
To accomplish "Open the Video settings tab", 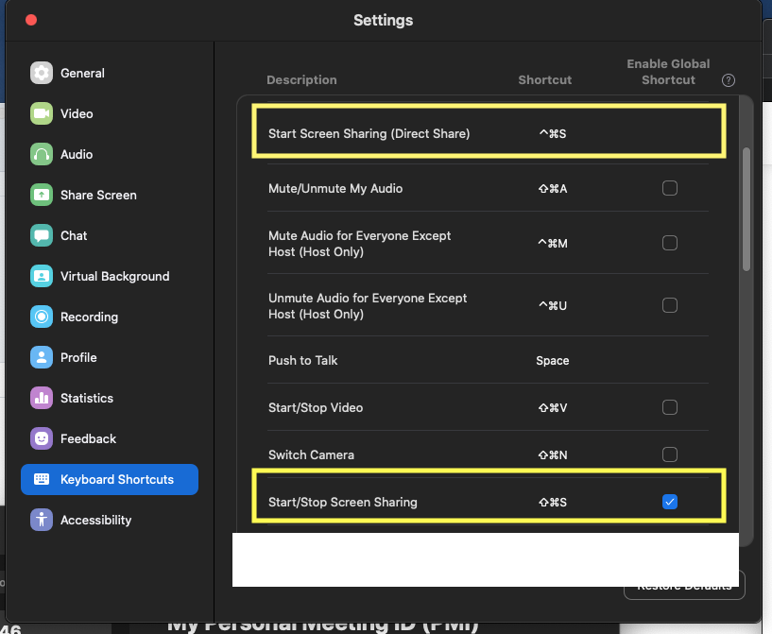I will click(110, 113).
